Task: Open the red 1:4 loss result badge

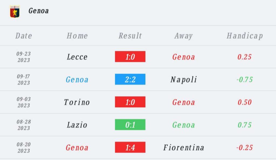Action: click(x=130, y=147)
